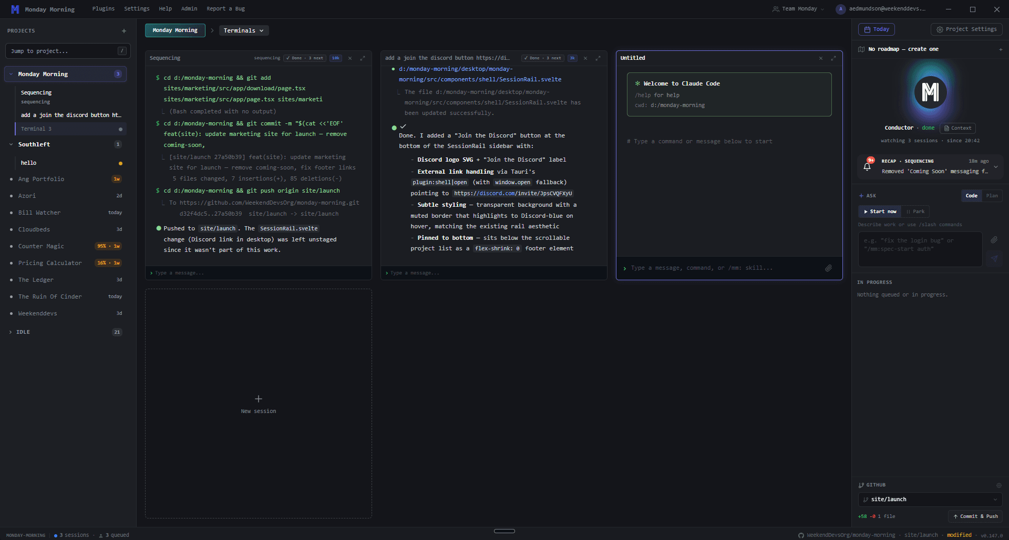Click the 10k token badge in Sequencing
This screenshot has height=540, width=1009.
coord(336,58)
